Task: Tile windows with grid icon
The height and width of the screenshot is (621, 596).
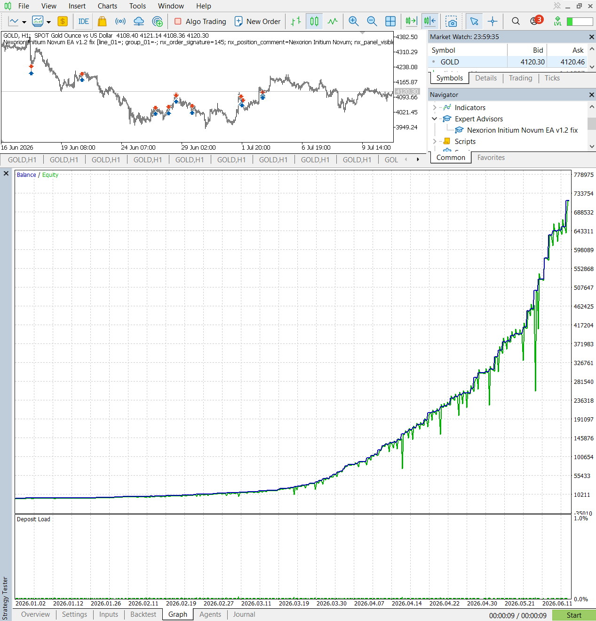Action: coord(390,21)
